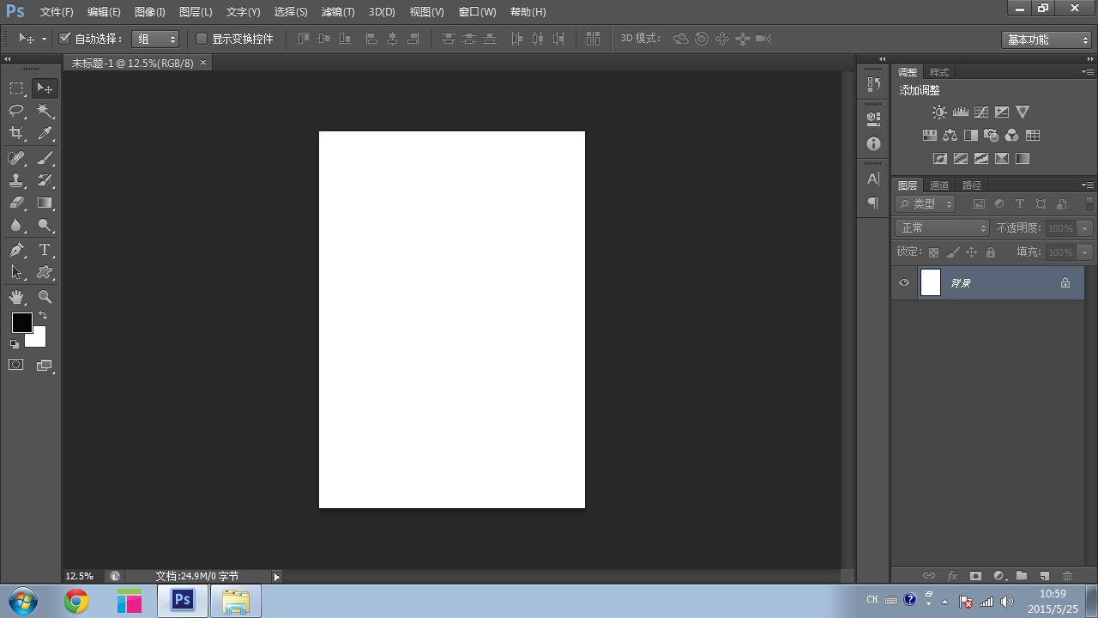Open the 组 auto-select dropdown
Image resolution: width=1098 pixels, height=618 pixels.
tap(155, 39)
